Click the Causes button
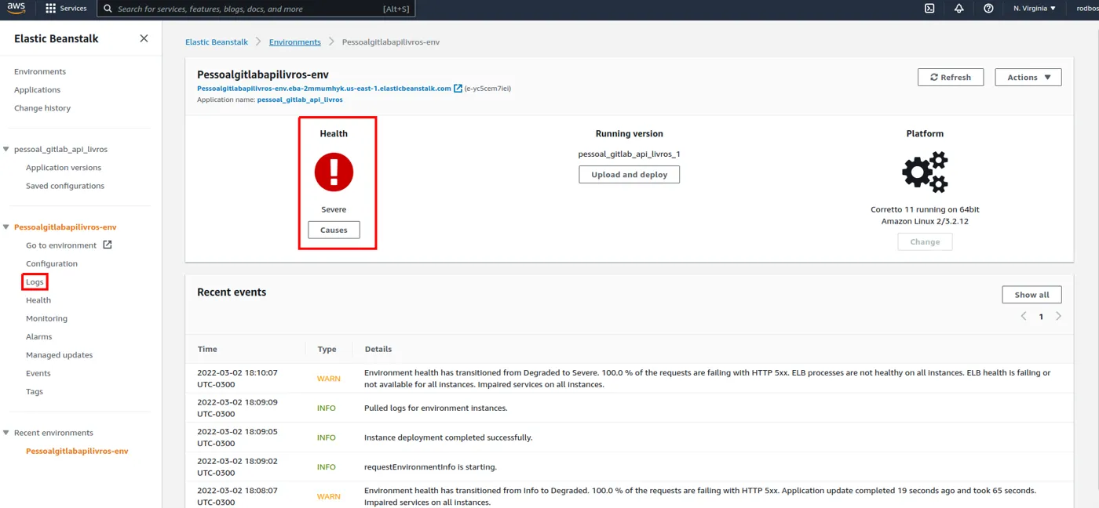Image resolution: width=1099 pixels, height=508 pixels. tap(334, 230)
